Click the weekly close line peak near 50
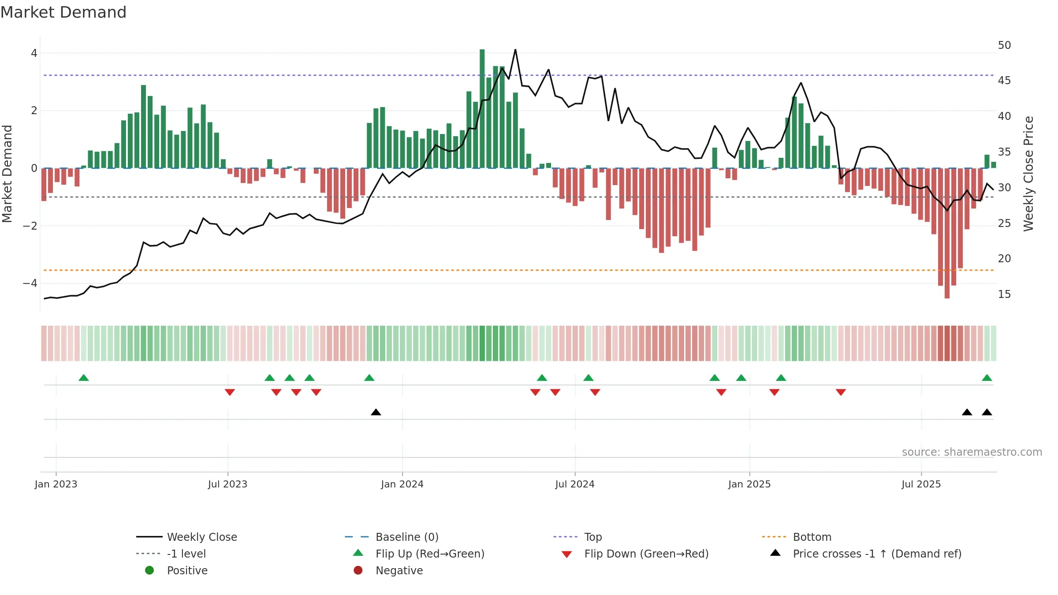This screenshot has height=595, width=1058. pyautogui.click(x=515, y=50)
